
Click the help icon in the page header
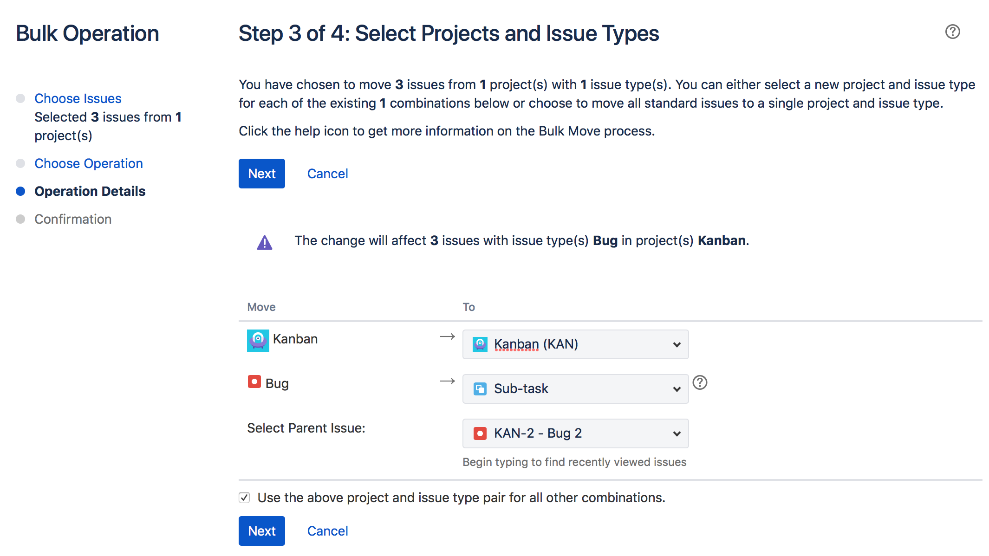coord(952,32)
